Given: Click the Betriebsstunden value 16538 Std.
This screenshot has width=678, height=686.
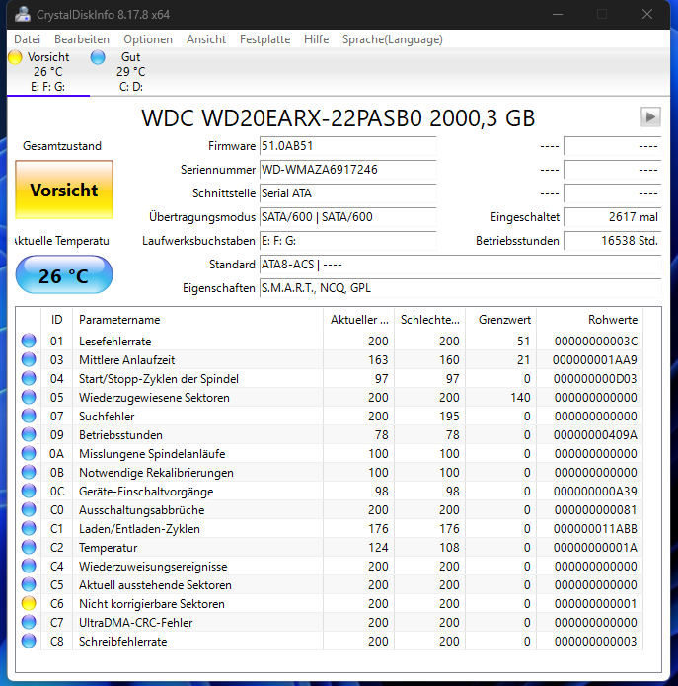Looking at the screenshot, I should pos(613,241).
